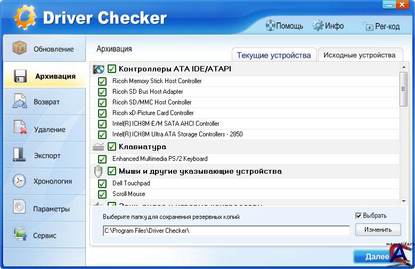This screenshot has height=269, width=415.
Task: Uncheck Ricoh Memory Stick Host Controller
Action: coord(102,81)
